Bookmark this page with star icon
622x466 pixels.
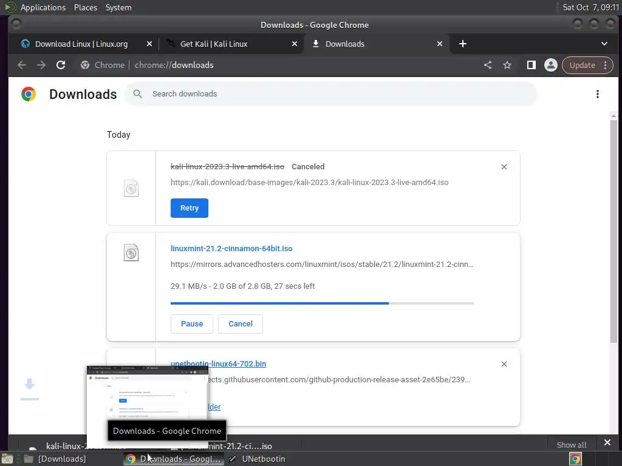(507, 65)
